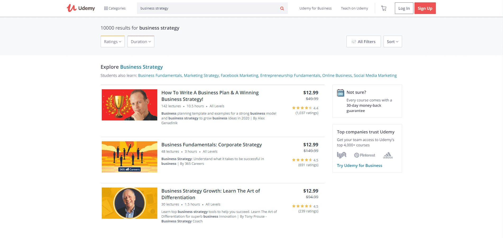Click the Udemy logo

click(81, 8)
